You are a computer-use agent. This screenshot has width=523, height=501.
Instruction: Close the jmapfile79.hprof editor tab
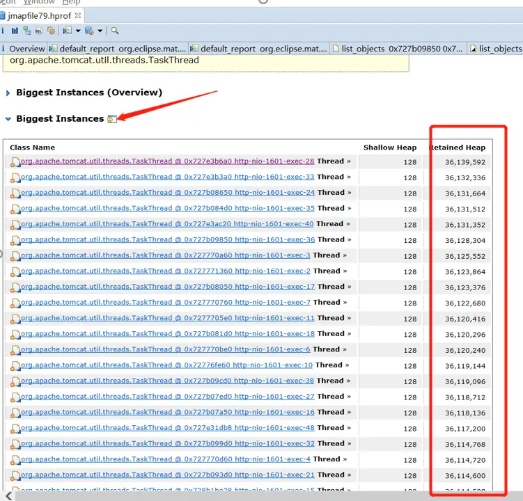[78, 15]
